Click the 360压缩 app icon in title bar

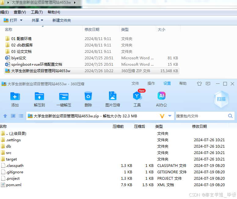(x=4, y=84)
